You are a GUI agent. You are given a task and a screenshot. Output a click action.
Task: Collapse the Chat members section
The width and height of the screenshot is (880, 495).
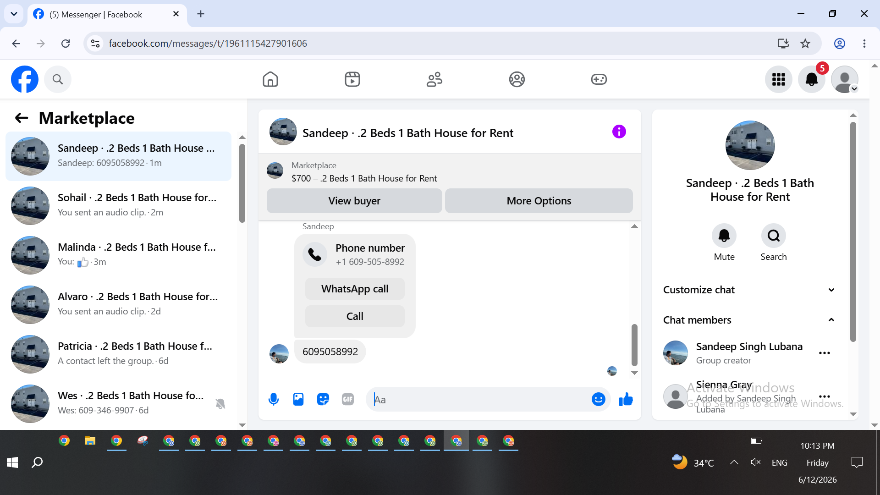point(750,320)
